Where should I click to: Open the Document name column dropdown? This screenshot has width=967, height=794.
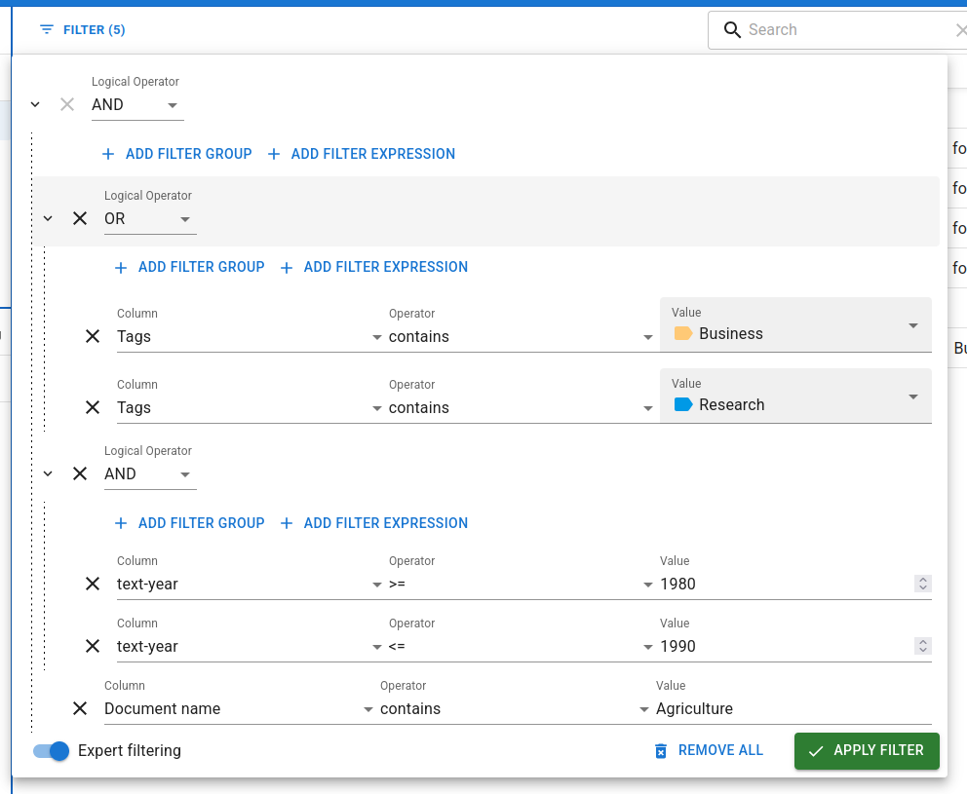239,709
